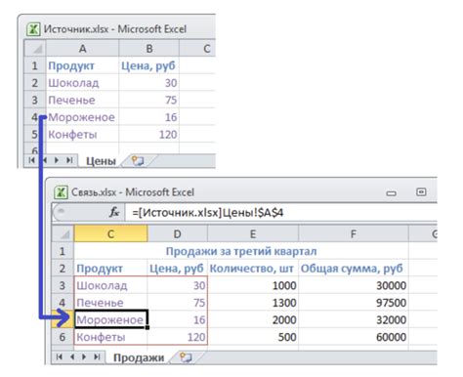463x377 pixels.
Task: Click 'Мороженое' cell in Источник.xlsx
Action: pos(82,117)
